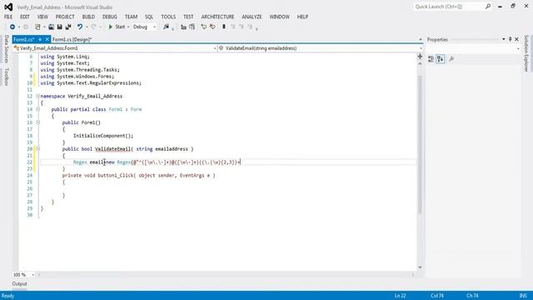The height and width of the screenshot is (300, 533).
Task: Click the increase indent toolbar icon
Action: [x=192, y=27]
